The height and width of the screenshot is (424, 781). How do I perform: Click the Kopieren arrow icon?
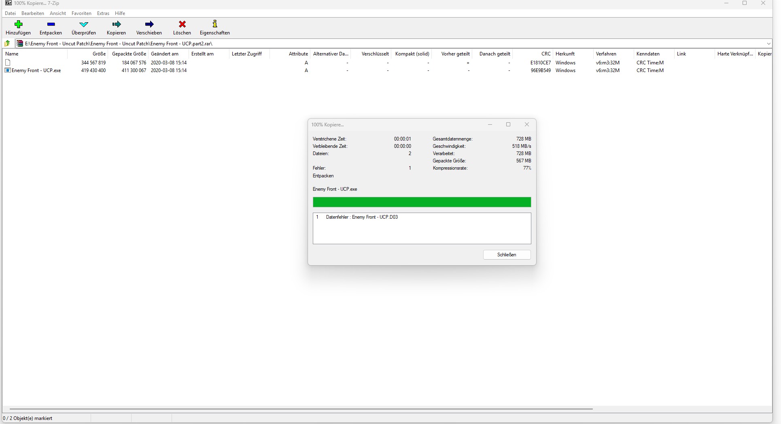[116, 24]
